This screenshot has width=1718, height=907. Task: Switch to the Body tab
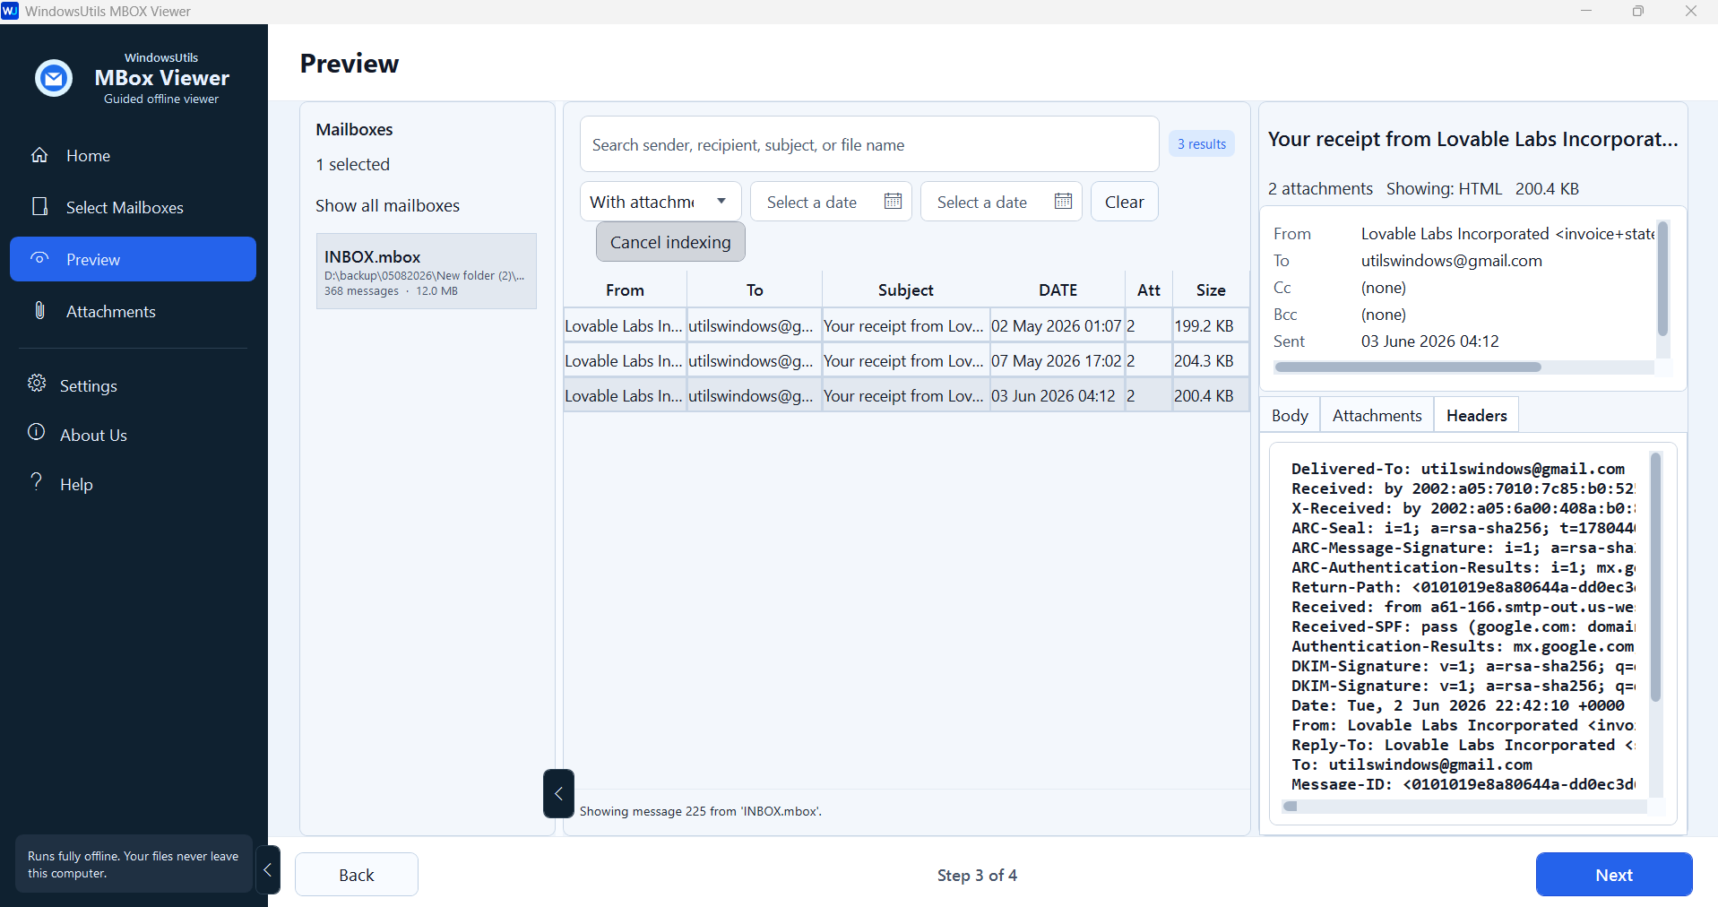point(1290,415)
